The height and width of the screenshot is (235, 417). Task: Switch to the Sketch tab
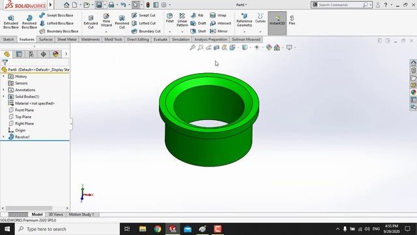(8, 39)
